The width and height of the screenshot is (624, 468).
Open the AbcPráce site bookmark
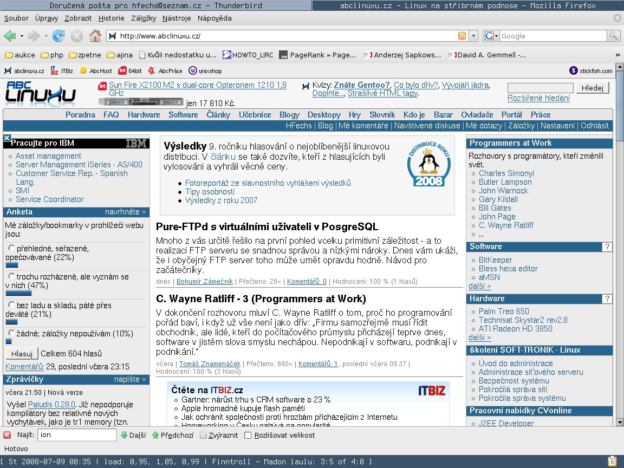click(x=165, y=71)
